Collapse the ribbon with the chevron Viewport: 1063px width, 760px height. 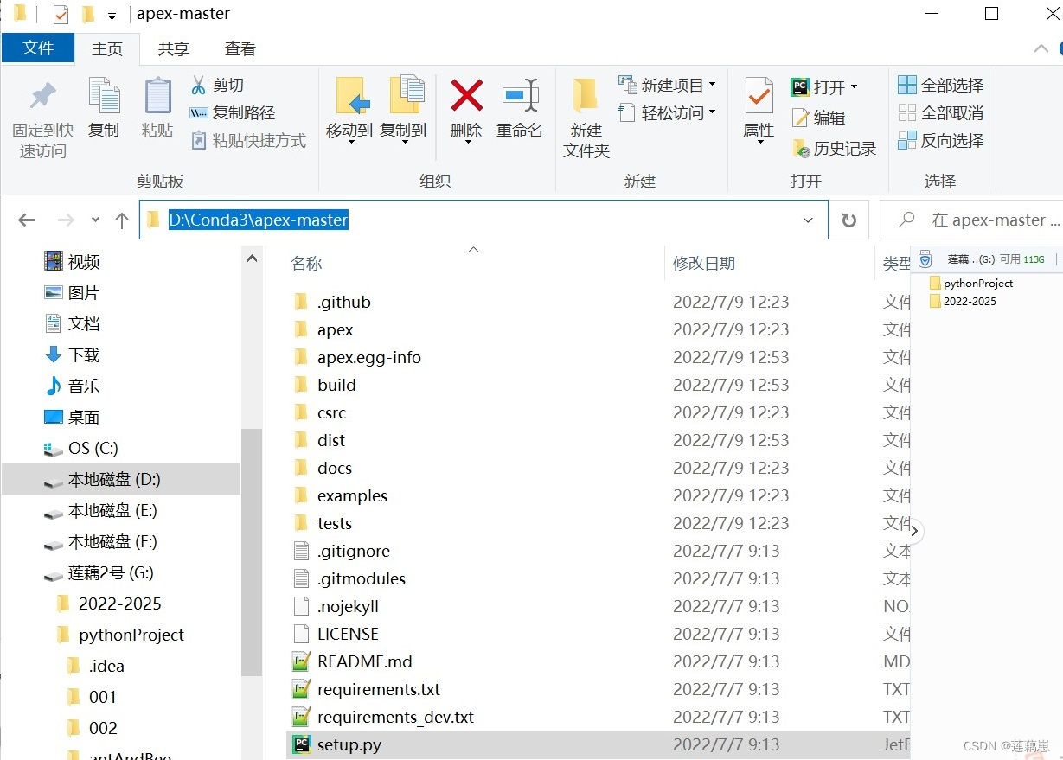(x=1041, y=48)
